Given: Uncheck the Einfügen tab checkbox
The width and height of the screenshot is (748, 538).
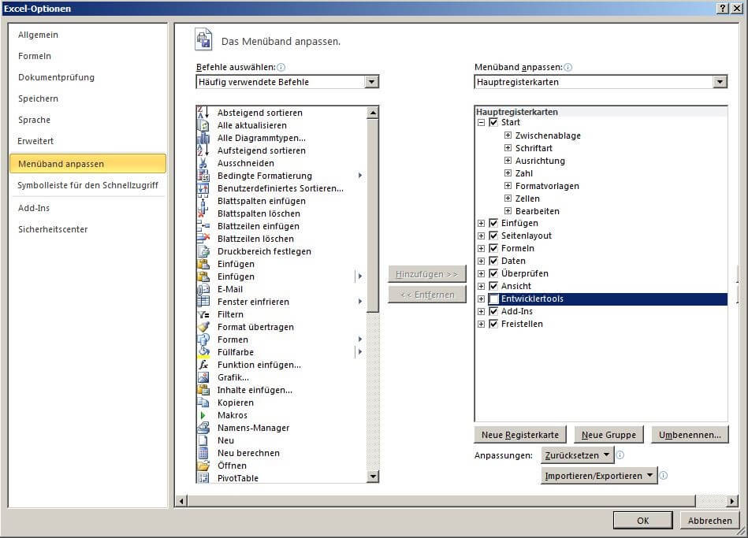Looking at the screenshot, I should coord(493,223).
